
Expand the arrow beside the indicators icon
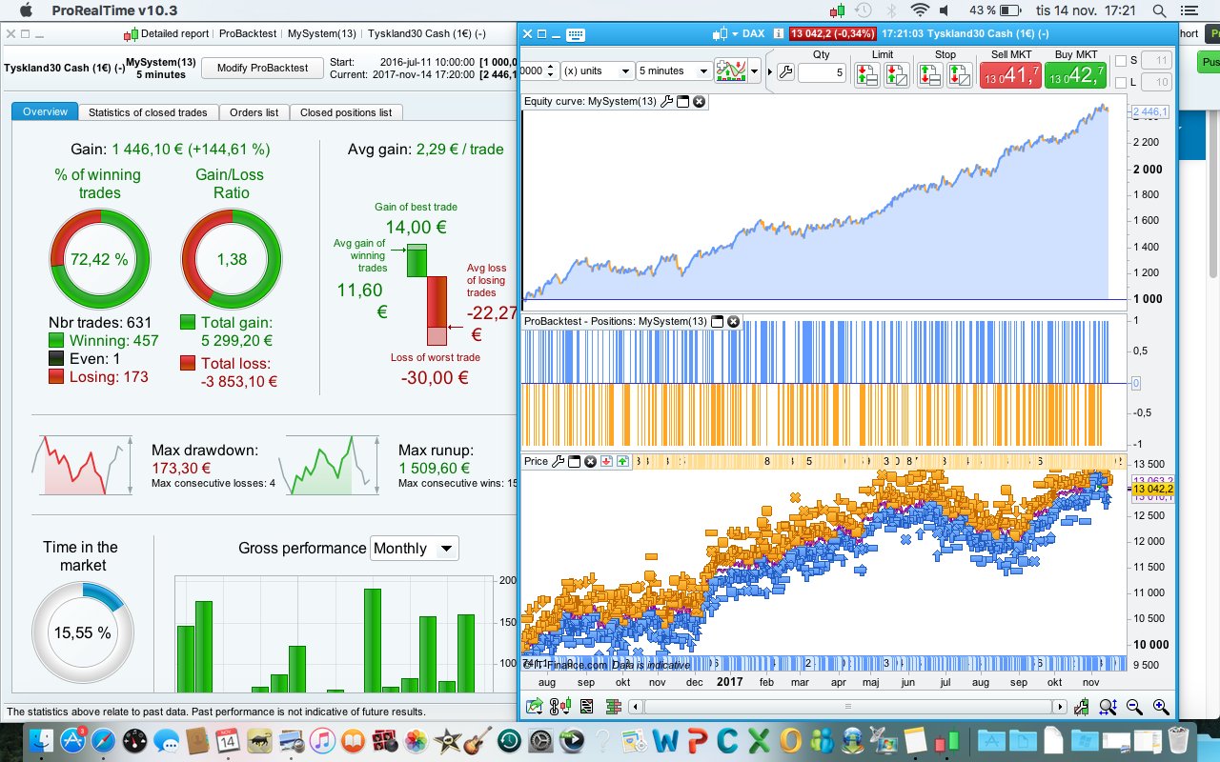[756, 71]
